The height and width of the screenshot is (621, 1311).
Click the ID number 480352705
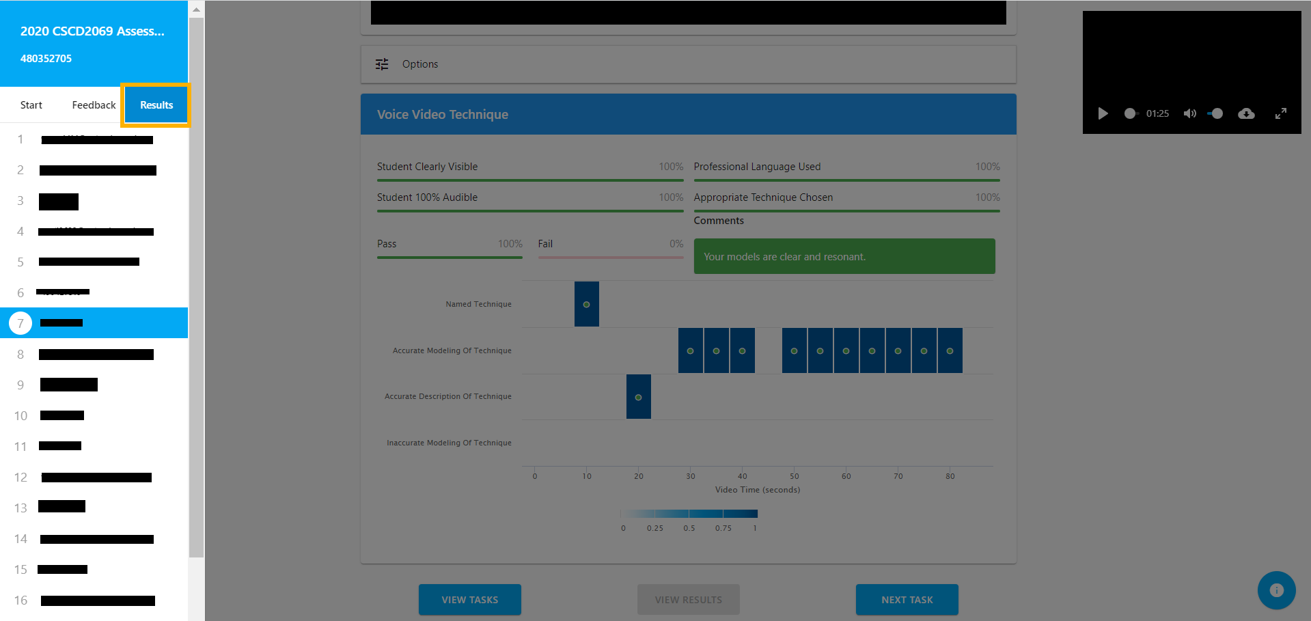(x=46, y=59)
